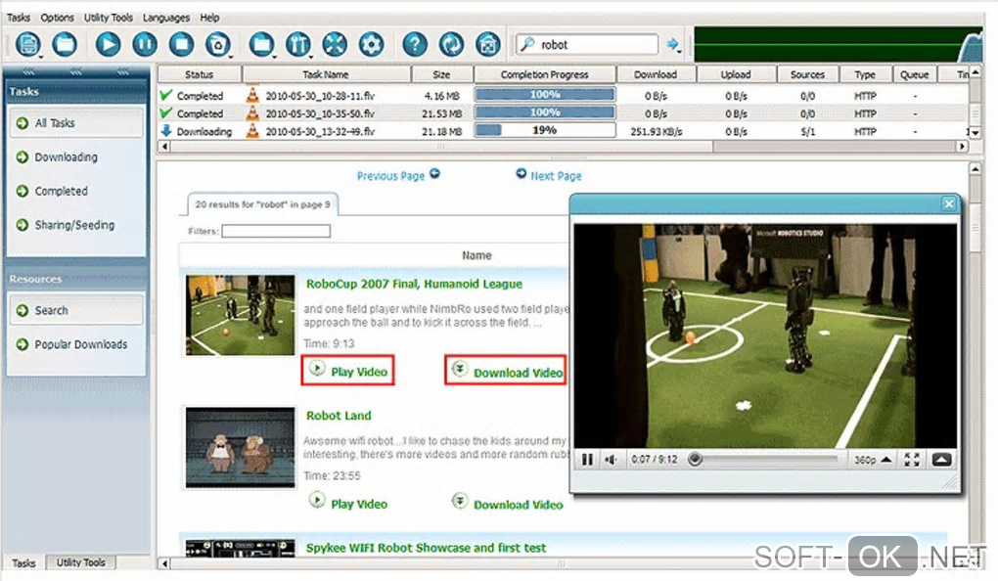This screenshot has height=581, width=998.
Task: Click the blue search go arrow
Action: 672,43
